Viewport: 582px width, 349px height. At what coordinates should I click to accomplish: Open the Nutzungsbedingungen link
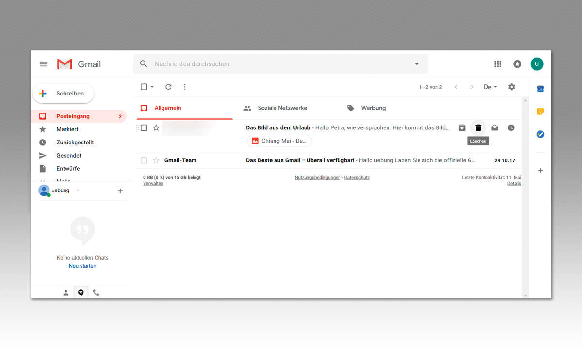[318, 178]
